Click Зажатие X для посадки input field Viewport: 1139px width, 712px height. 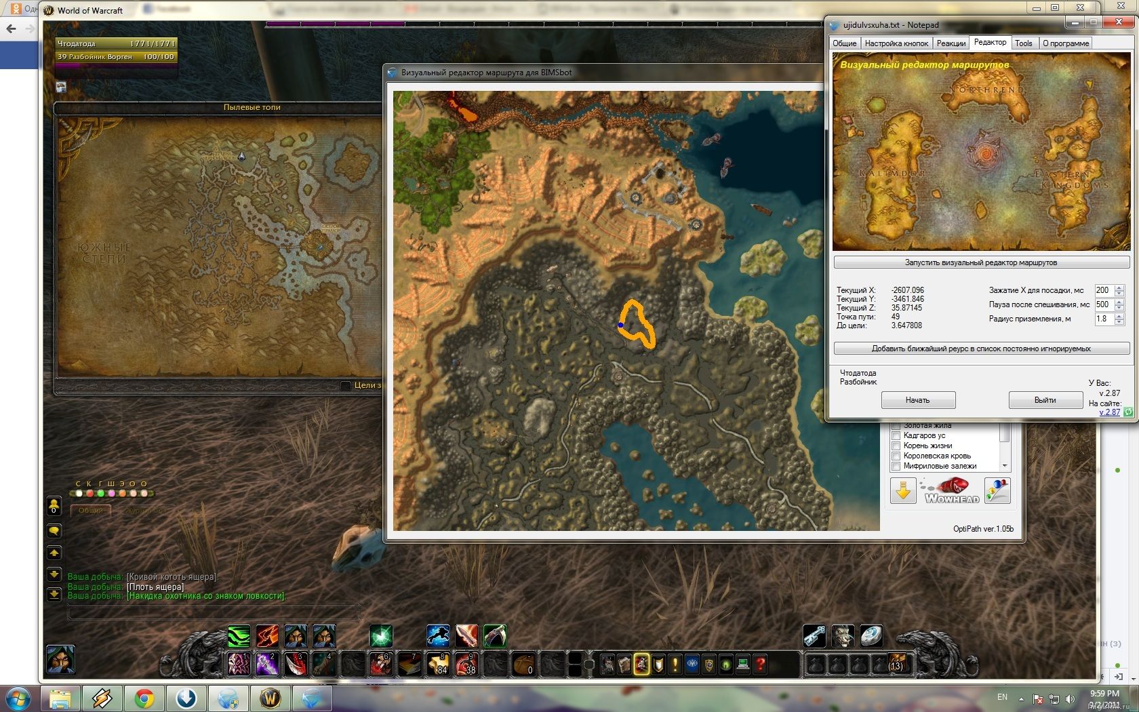click(x=1104, y=290)
